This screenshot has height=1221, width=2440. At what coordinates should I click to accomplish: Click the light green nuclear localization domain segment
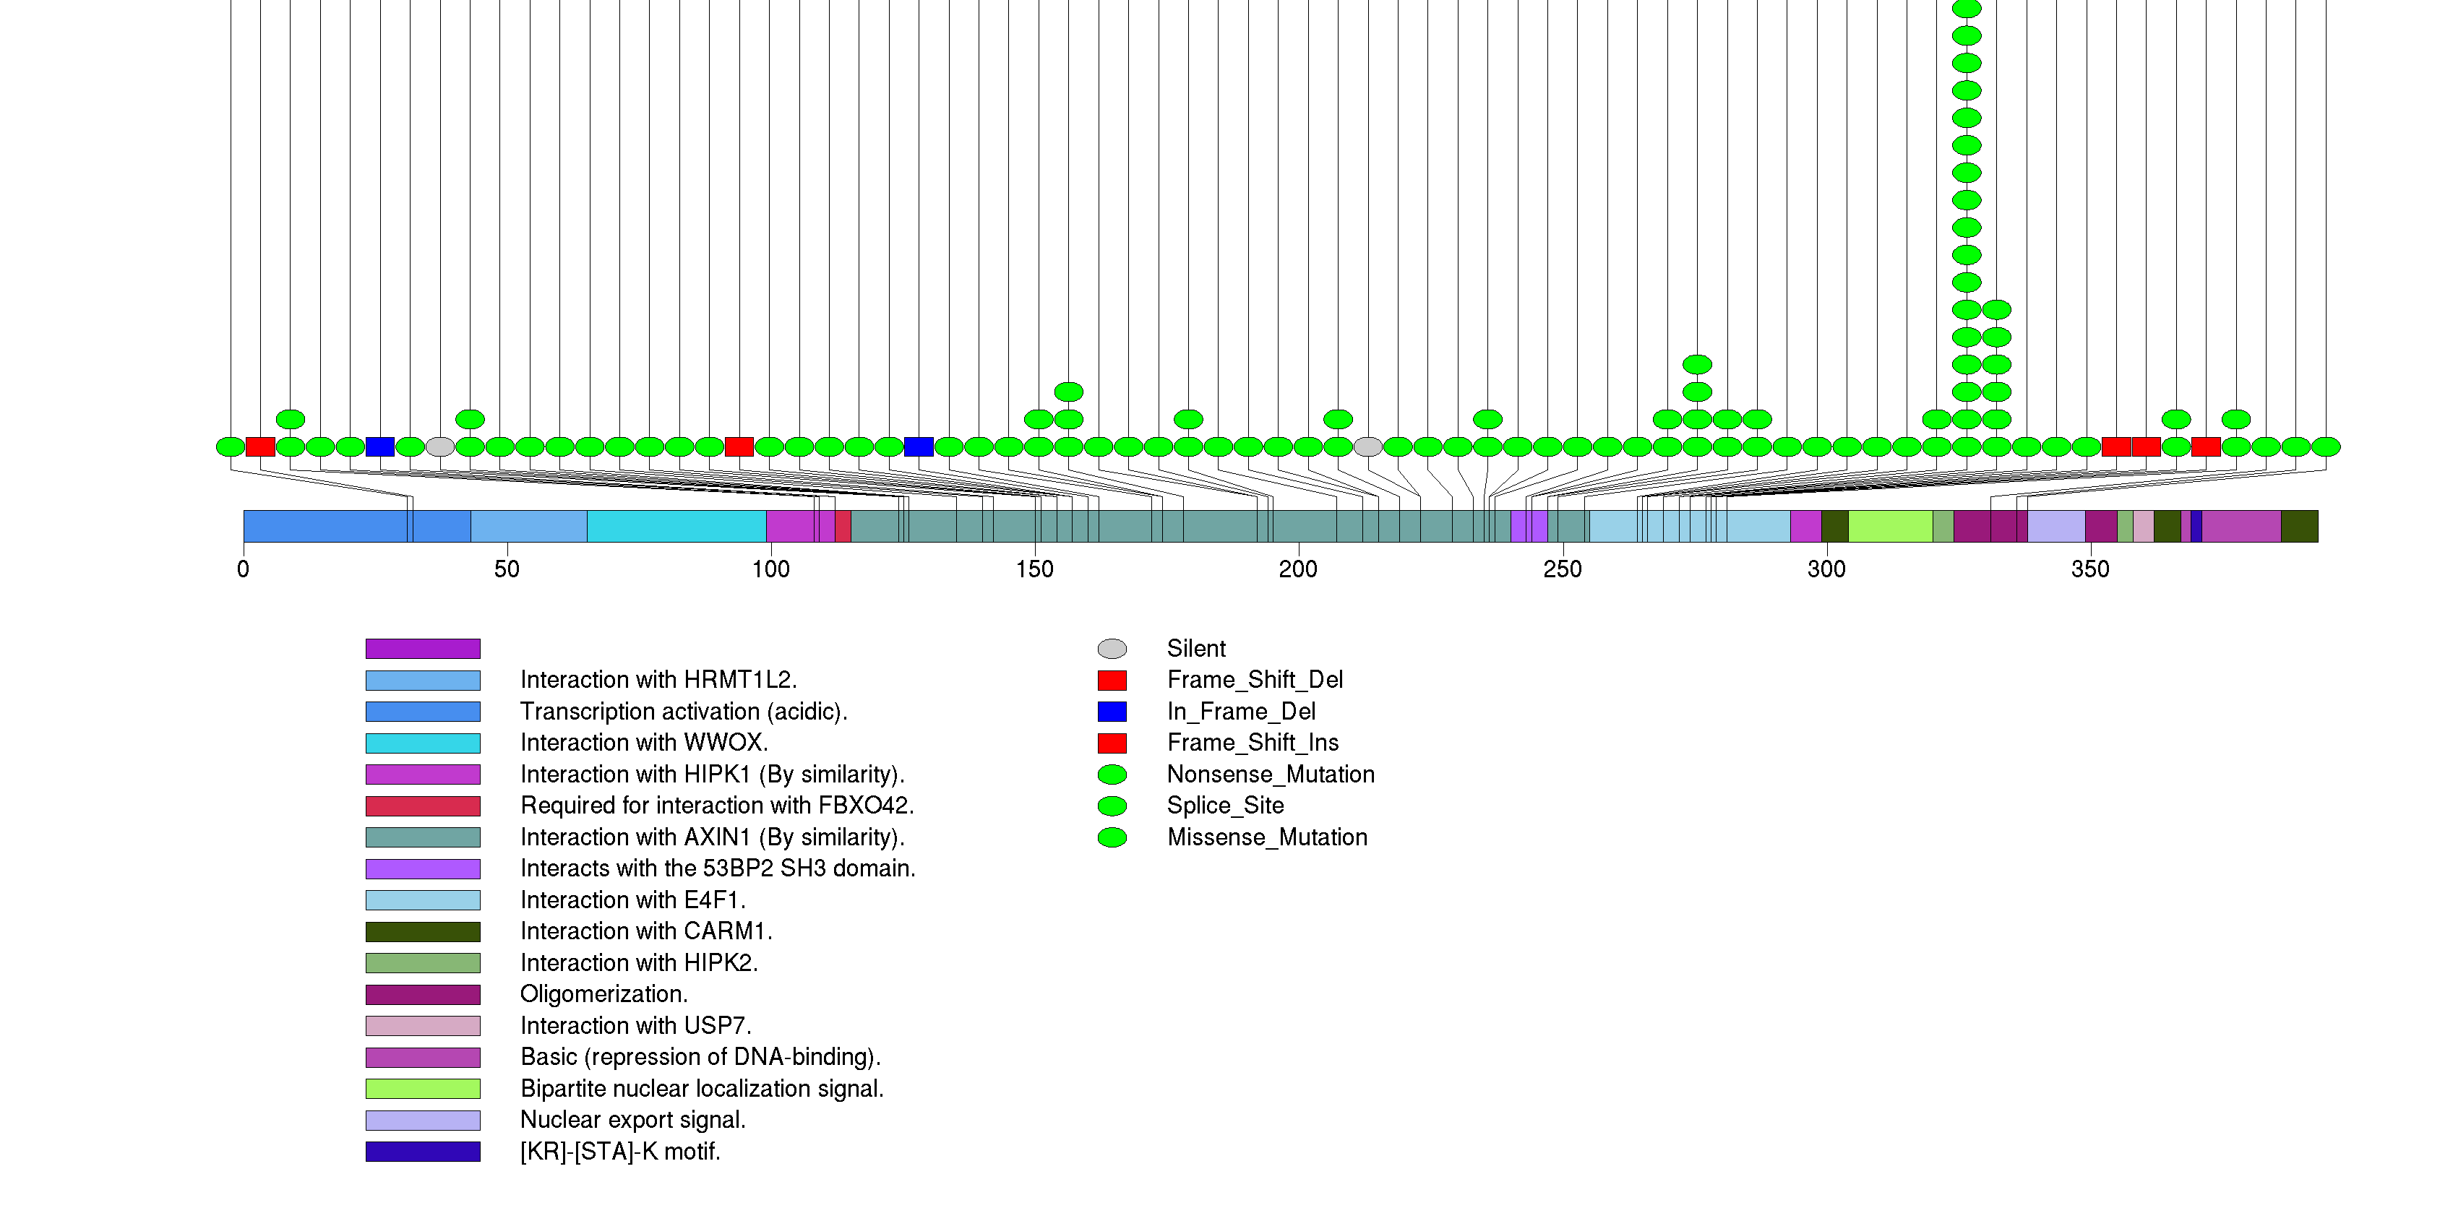[x=1890, y=526]
